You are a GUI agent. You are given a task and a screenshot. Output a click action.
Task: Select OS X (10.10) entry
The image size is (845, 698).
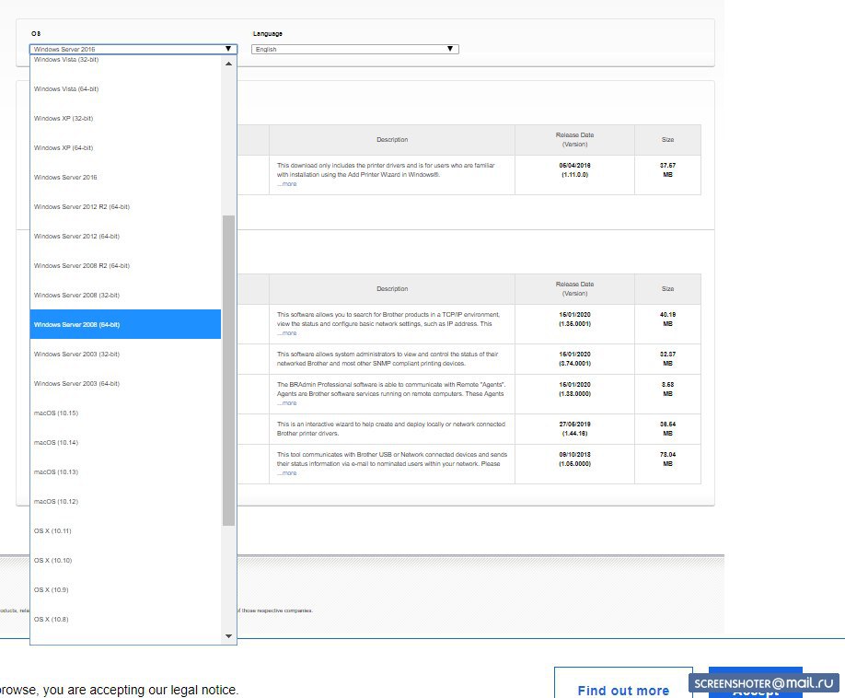pyautogui.click(x=125, y=561)
